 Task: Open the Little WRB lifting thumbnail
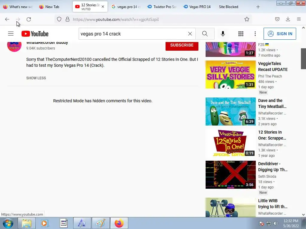(x=230, y=208)
